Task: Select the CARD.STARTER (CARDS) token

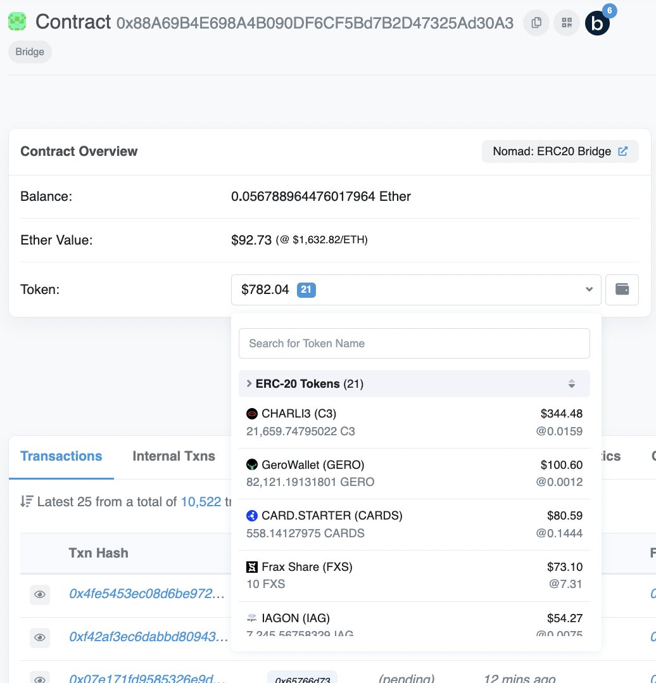Action: click(414, 524)
